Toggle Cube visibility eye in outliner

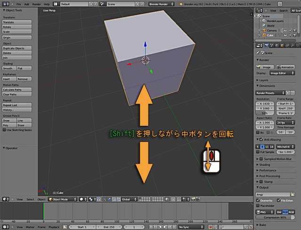tap(284, 35)
